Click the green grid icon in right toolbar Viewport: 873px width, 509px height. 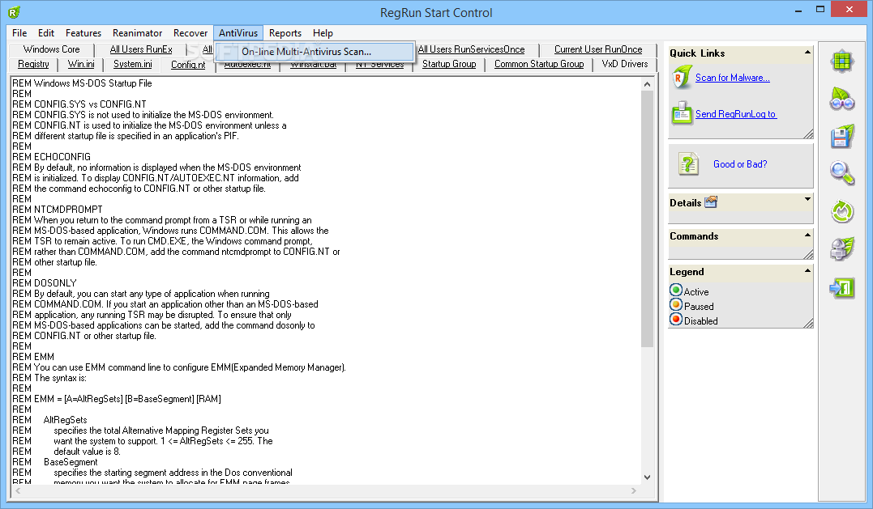click(x=842, y=62)
